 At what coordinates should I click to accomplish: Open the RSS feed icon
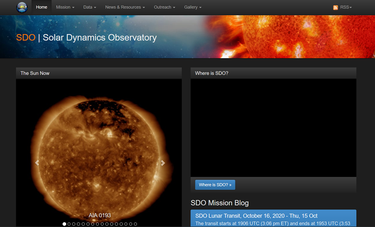tap(335, 7)
